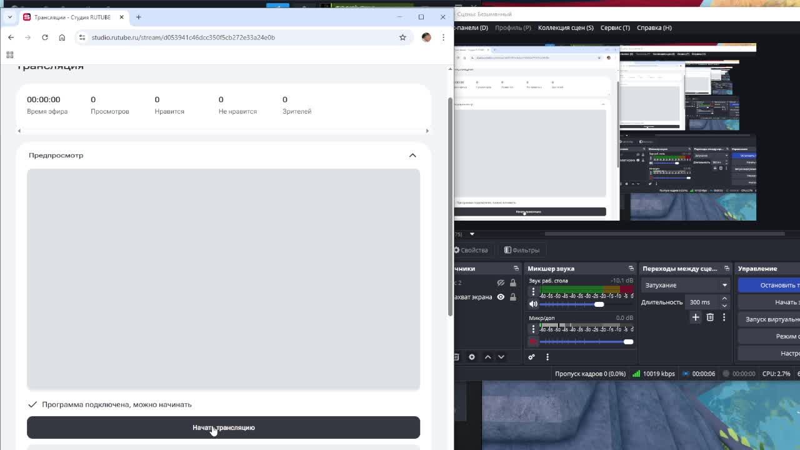
Task: View site information icon in address bar
Action: [x=82, y=37]
